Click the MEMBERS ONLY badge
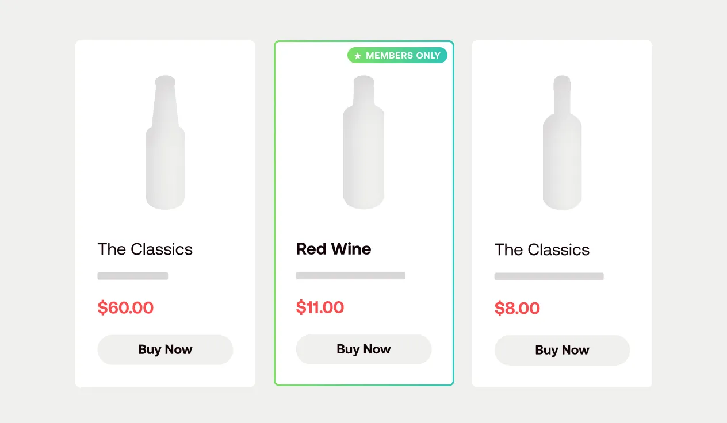 [397, 55]
